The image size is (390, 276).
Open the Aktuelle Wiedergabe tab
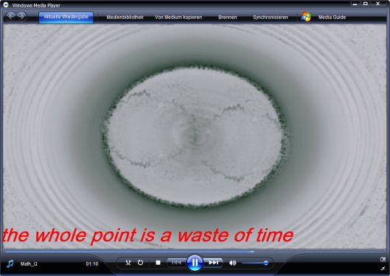tap(66, 17)
